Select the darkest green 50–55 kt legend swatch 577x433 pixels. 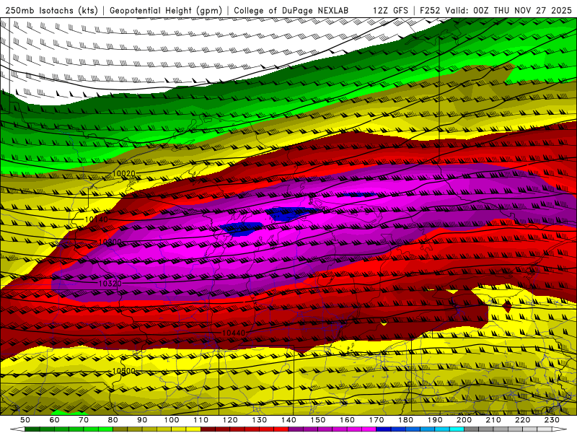point(32,429)
